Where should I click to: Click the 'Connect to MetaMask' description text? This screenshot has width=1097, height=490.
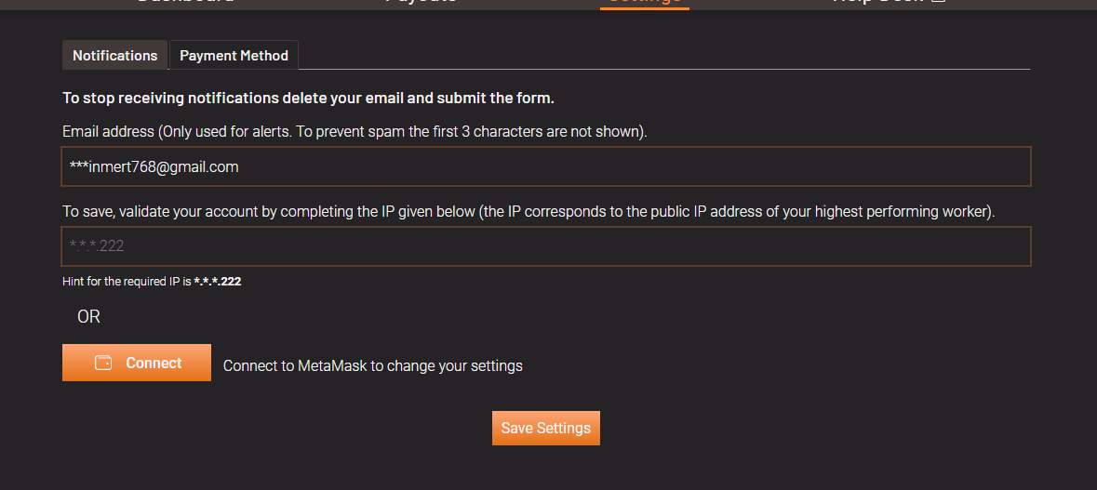tap(372, 365)
